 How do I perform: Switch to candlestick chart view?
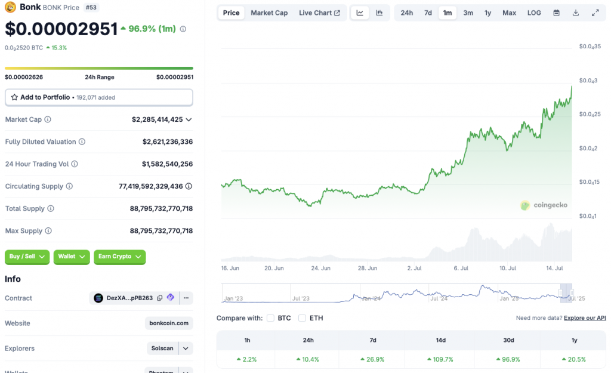(379, 13)
